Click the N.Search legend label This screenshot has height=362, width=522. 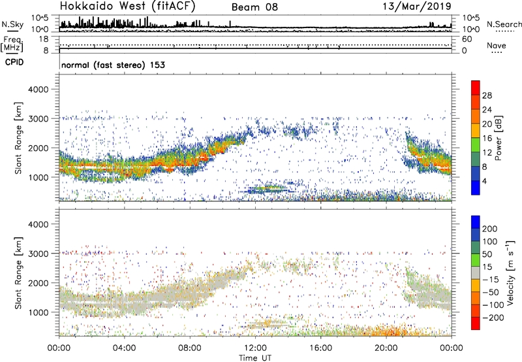click(x=504, y=24)
